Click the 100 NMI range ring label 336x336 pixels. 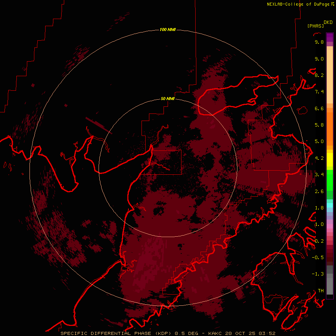click(x=168, y=29)
